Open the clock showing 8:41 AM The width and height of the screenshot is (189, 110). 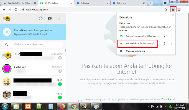tap(180, 106)
